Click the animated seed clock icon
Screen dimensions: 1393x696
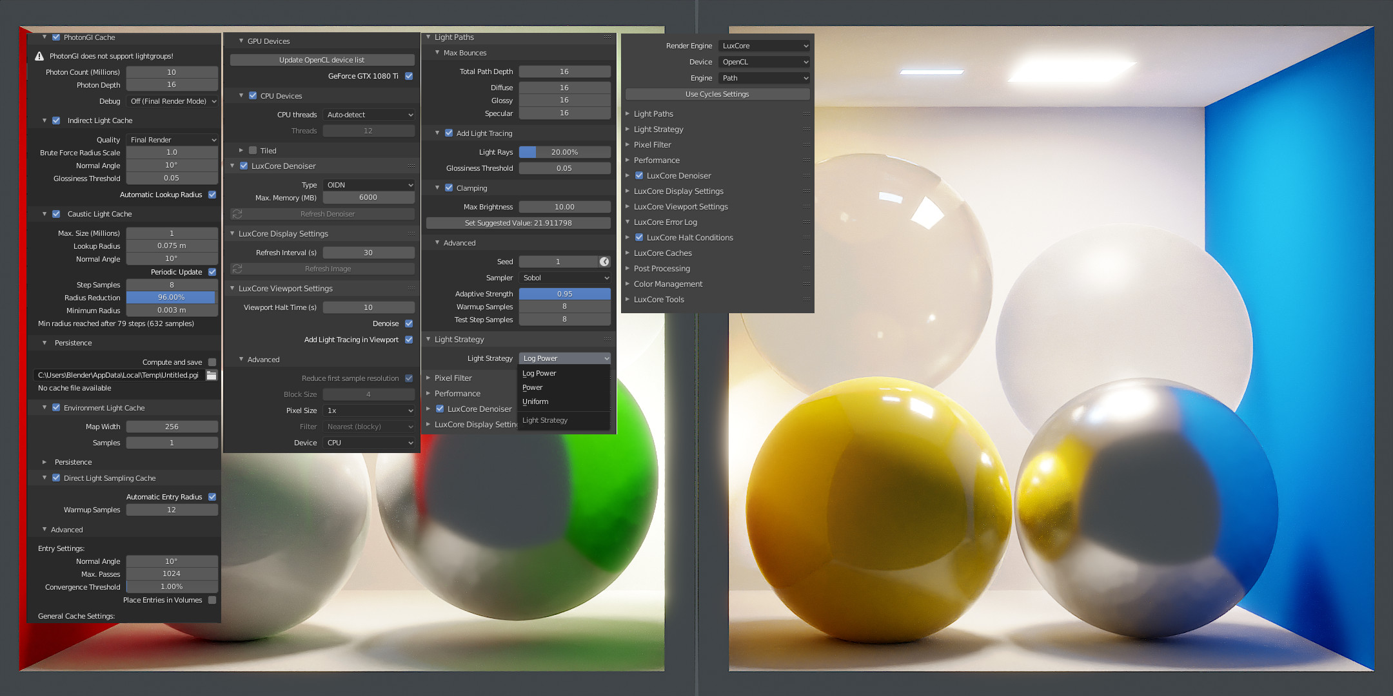pyautogui.click(x=604, y=262)
